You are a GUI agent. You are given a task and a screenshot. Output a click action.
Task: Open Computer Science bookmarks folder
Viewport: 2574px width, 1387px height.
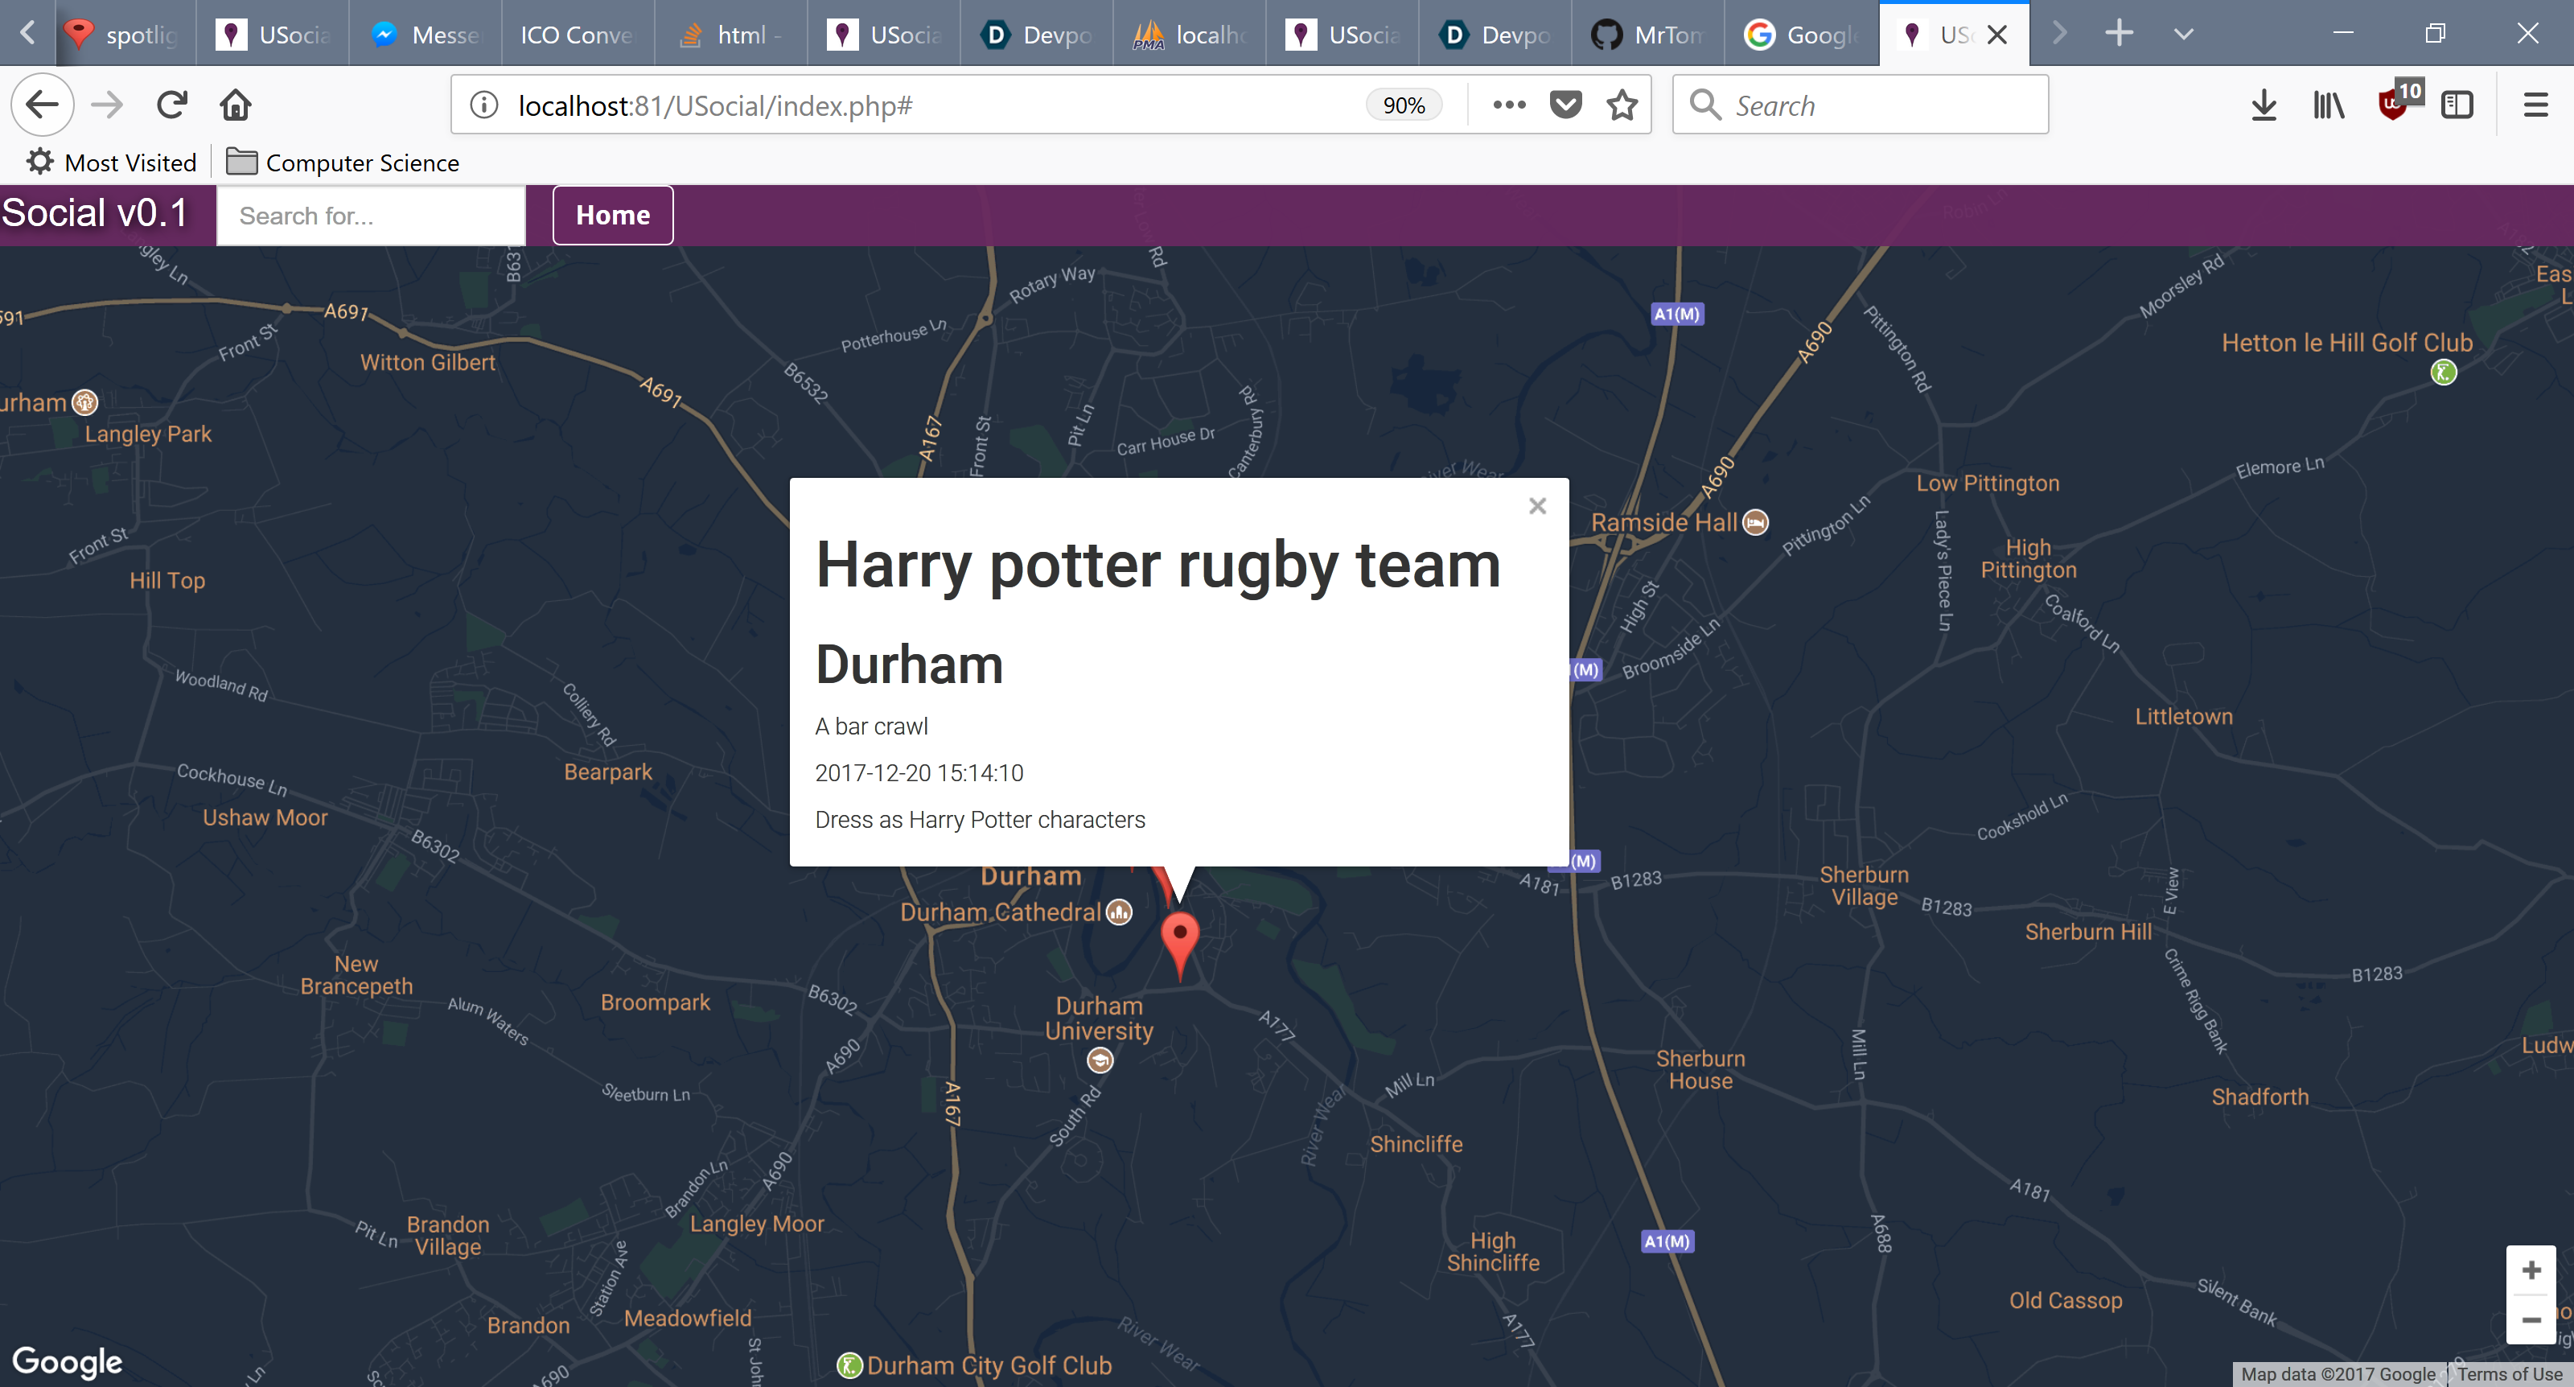(x=343, y=163)
